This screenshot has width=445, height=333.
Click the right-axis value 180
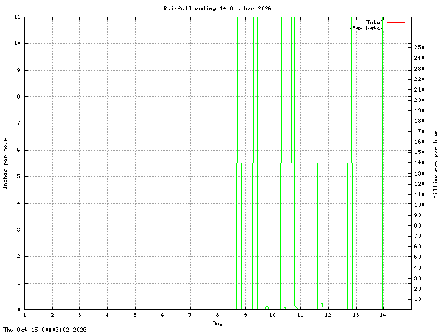pos(419,121)
